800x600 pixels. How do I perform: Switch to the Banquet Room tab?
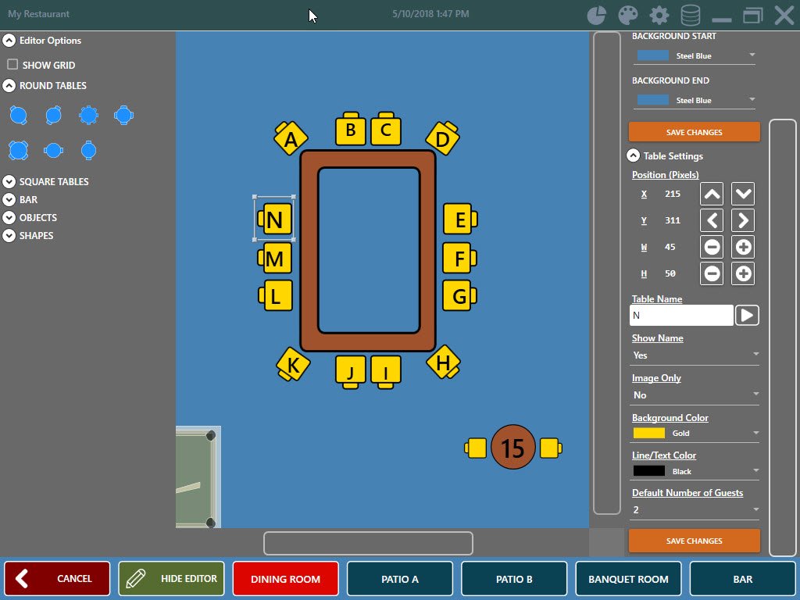628,579
